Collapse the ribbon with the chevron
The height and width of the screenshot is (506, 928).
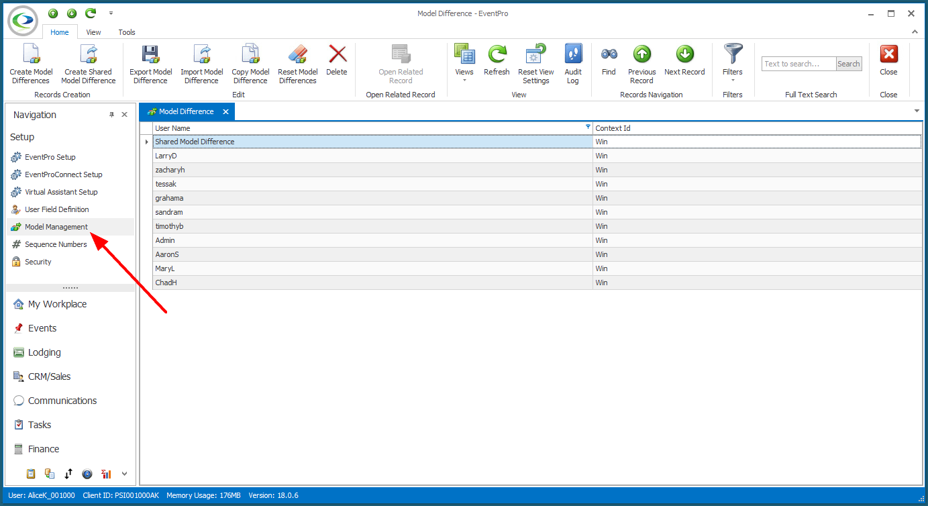[x=914, y=32]
